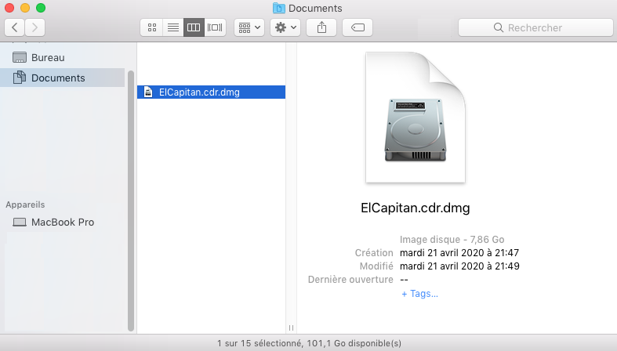
Task: Select the ElCapitan.cdr.dmg file row
Action: click(x=212, y=92)
